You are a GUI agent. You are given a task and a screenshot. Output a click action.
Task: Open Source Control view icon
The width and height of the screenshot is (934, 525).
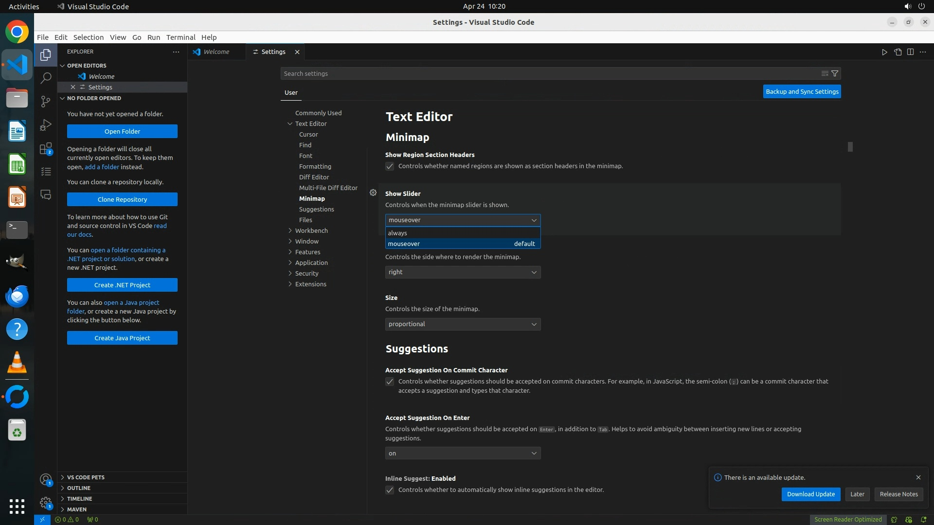point(46,101)
